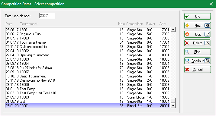Click the green checkmark OK icon
The image size is (216, 116).
tap(187, 17)
